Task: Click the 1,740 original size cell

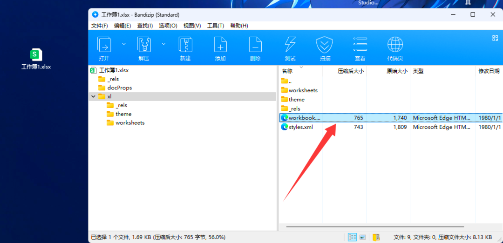Action: 401,118
